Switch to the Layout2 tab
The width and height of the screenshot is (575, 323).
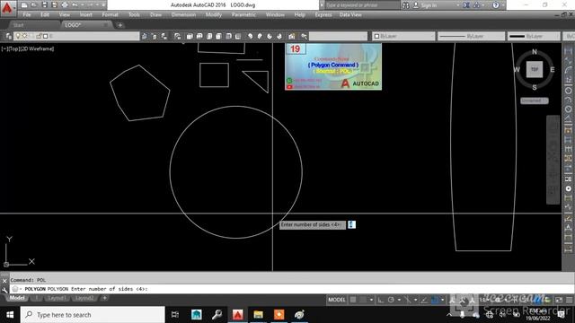[84, 298]
